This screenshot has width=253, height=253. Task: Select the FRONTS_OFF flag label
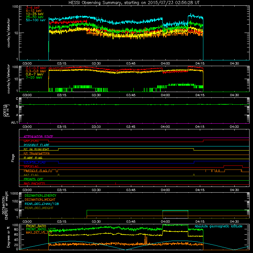[x=34, y=179]
